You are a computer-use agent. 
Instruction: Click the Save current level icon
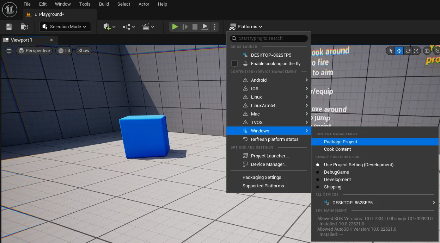coord(9,27)
